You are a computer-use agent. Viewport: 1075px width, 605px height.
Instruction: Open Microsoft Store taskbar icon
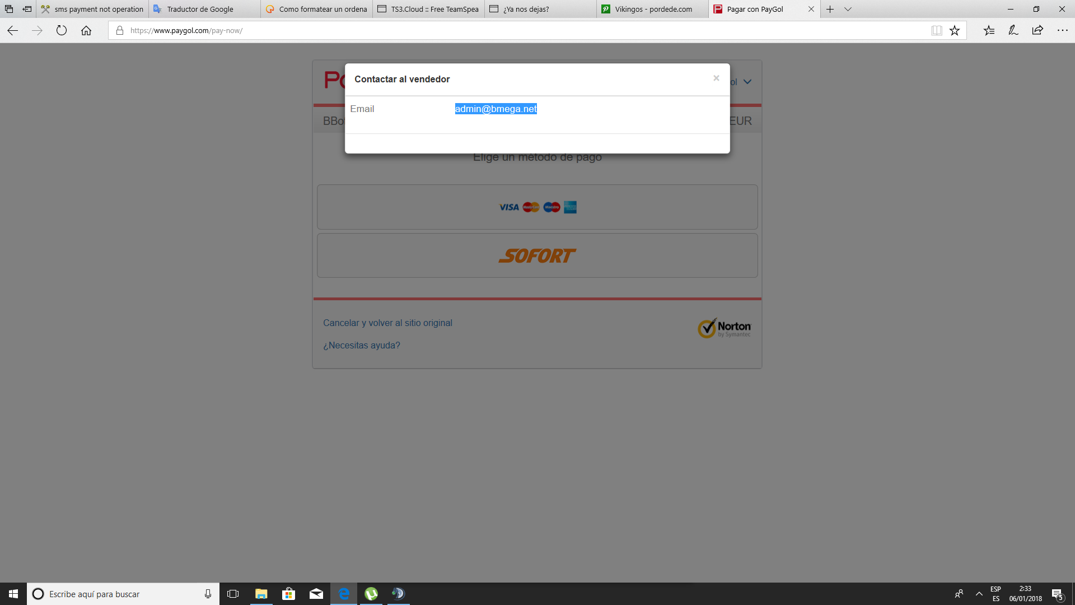pyautogui.click(x=288, y=594)
